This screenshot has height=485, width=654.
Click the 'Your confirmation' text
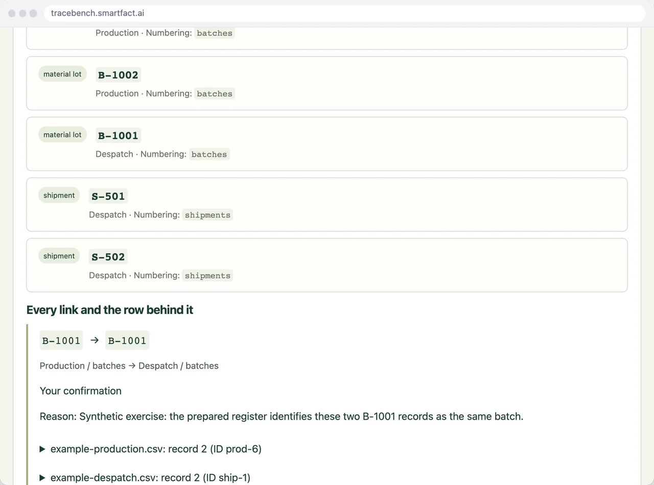point(81,391)
